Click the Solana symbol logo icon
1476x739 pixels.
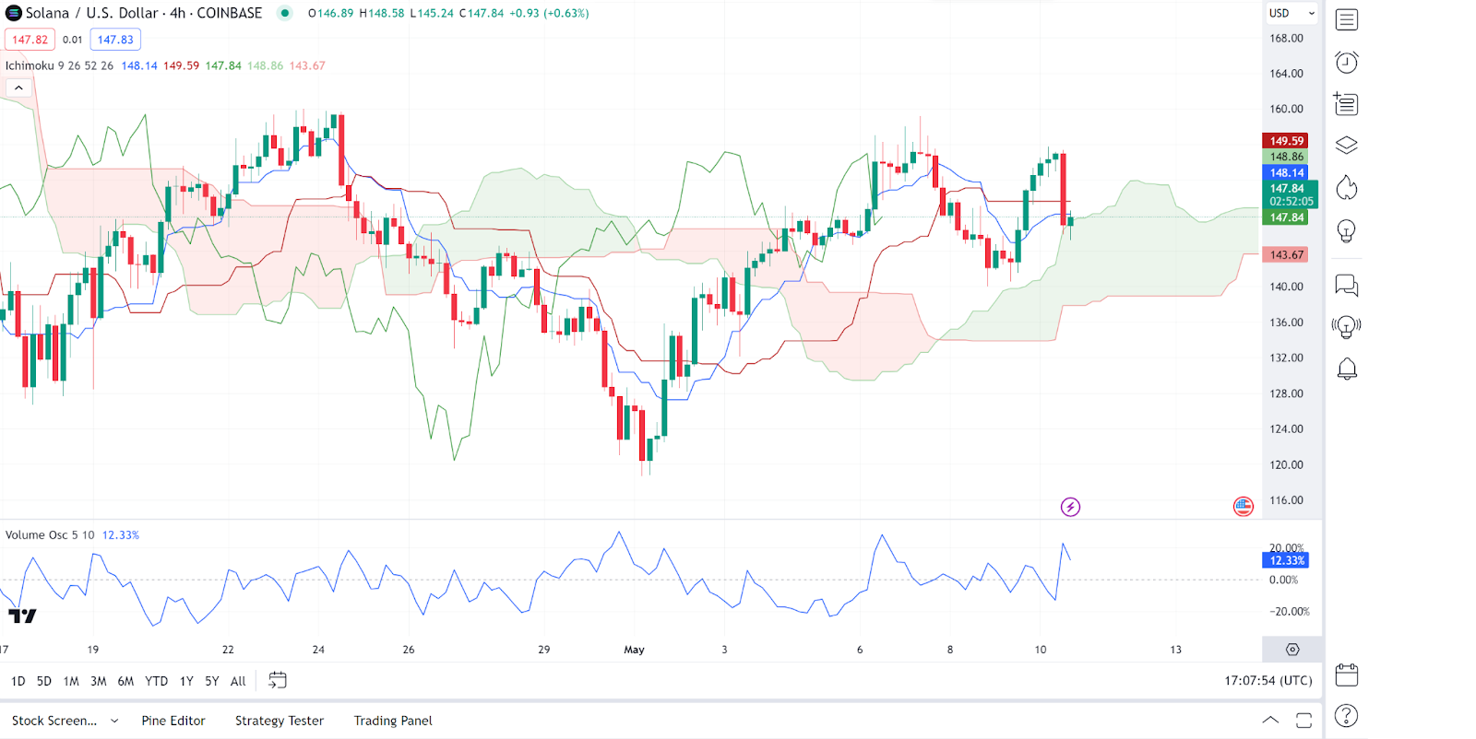click(x=13, y=13)
